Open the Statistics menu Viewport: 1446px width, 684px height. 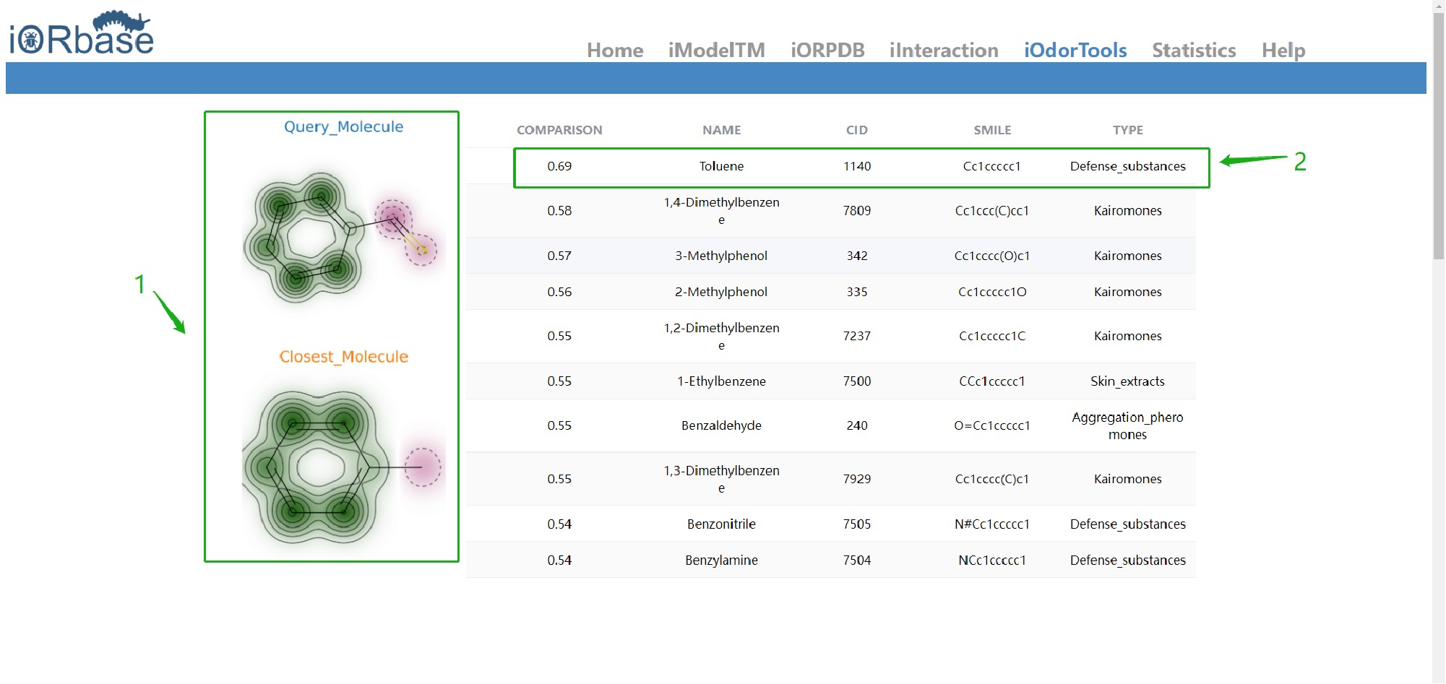(x=1194, y=50)
